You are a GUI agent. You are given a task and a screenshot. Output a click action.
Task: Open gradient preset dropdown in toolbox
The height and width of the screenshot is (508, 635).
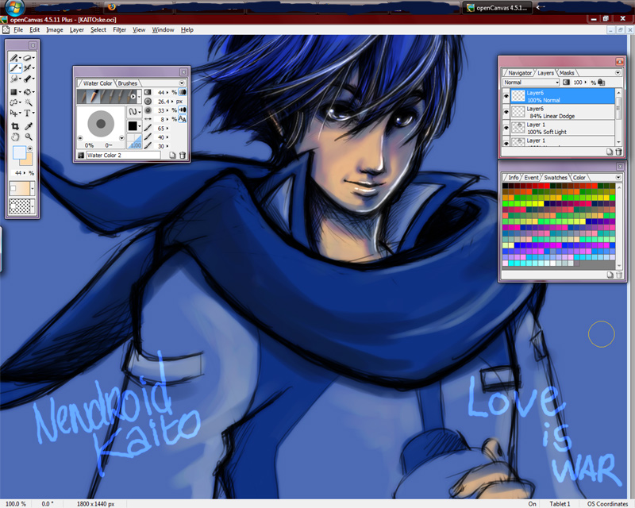33,188
